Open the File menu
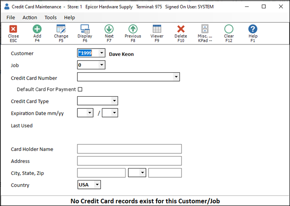 point(11,18)
